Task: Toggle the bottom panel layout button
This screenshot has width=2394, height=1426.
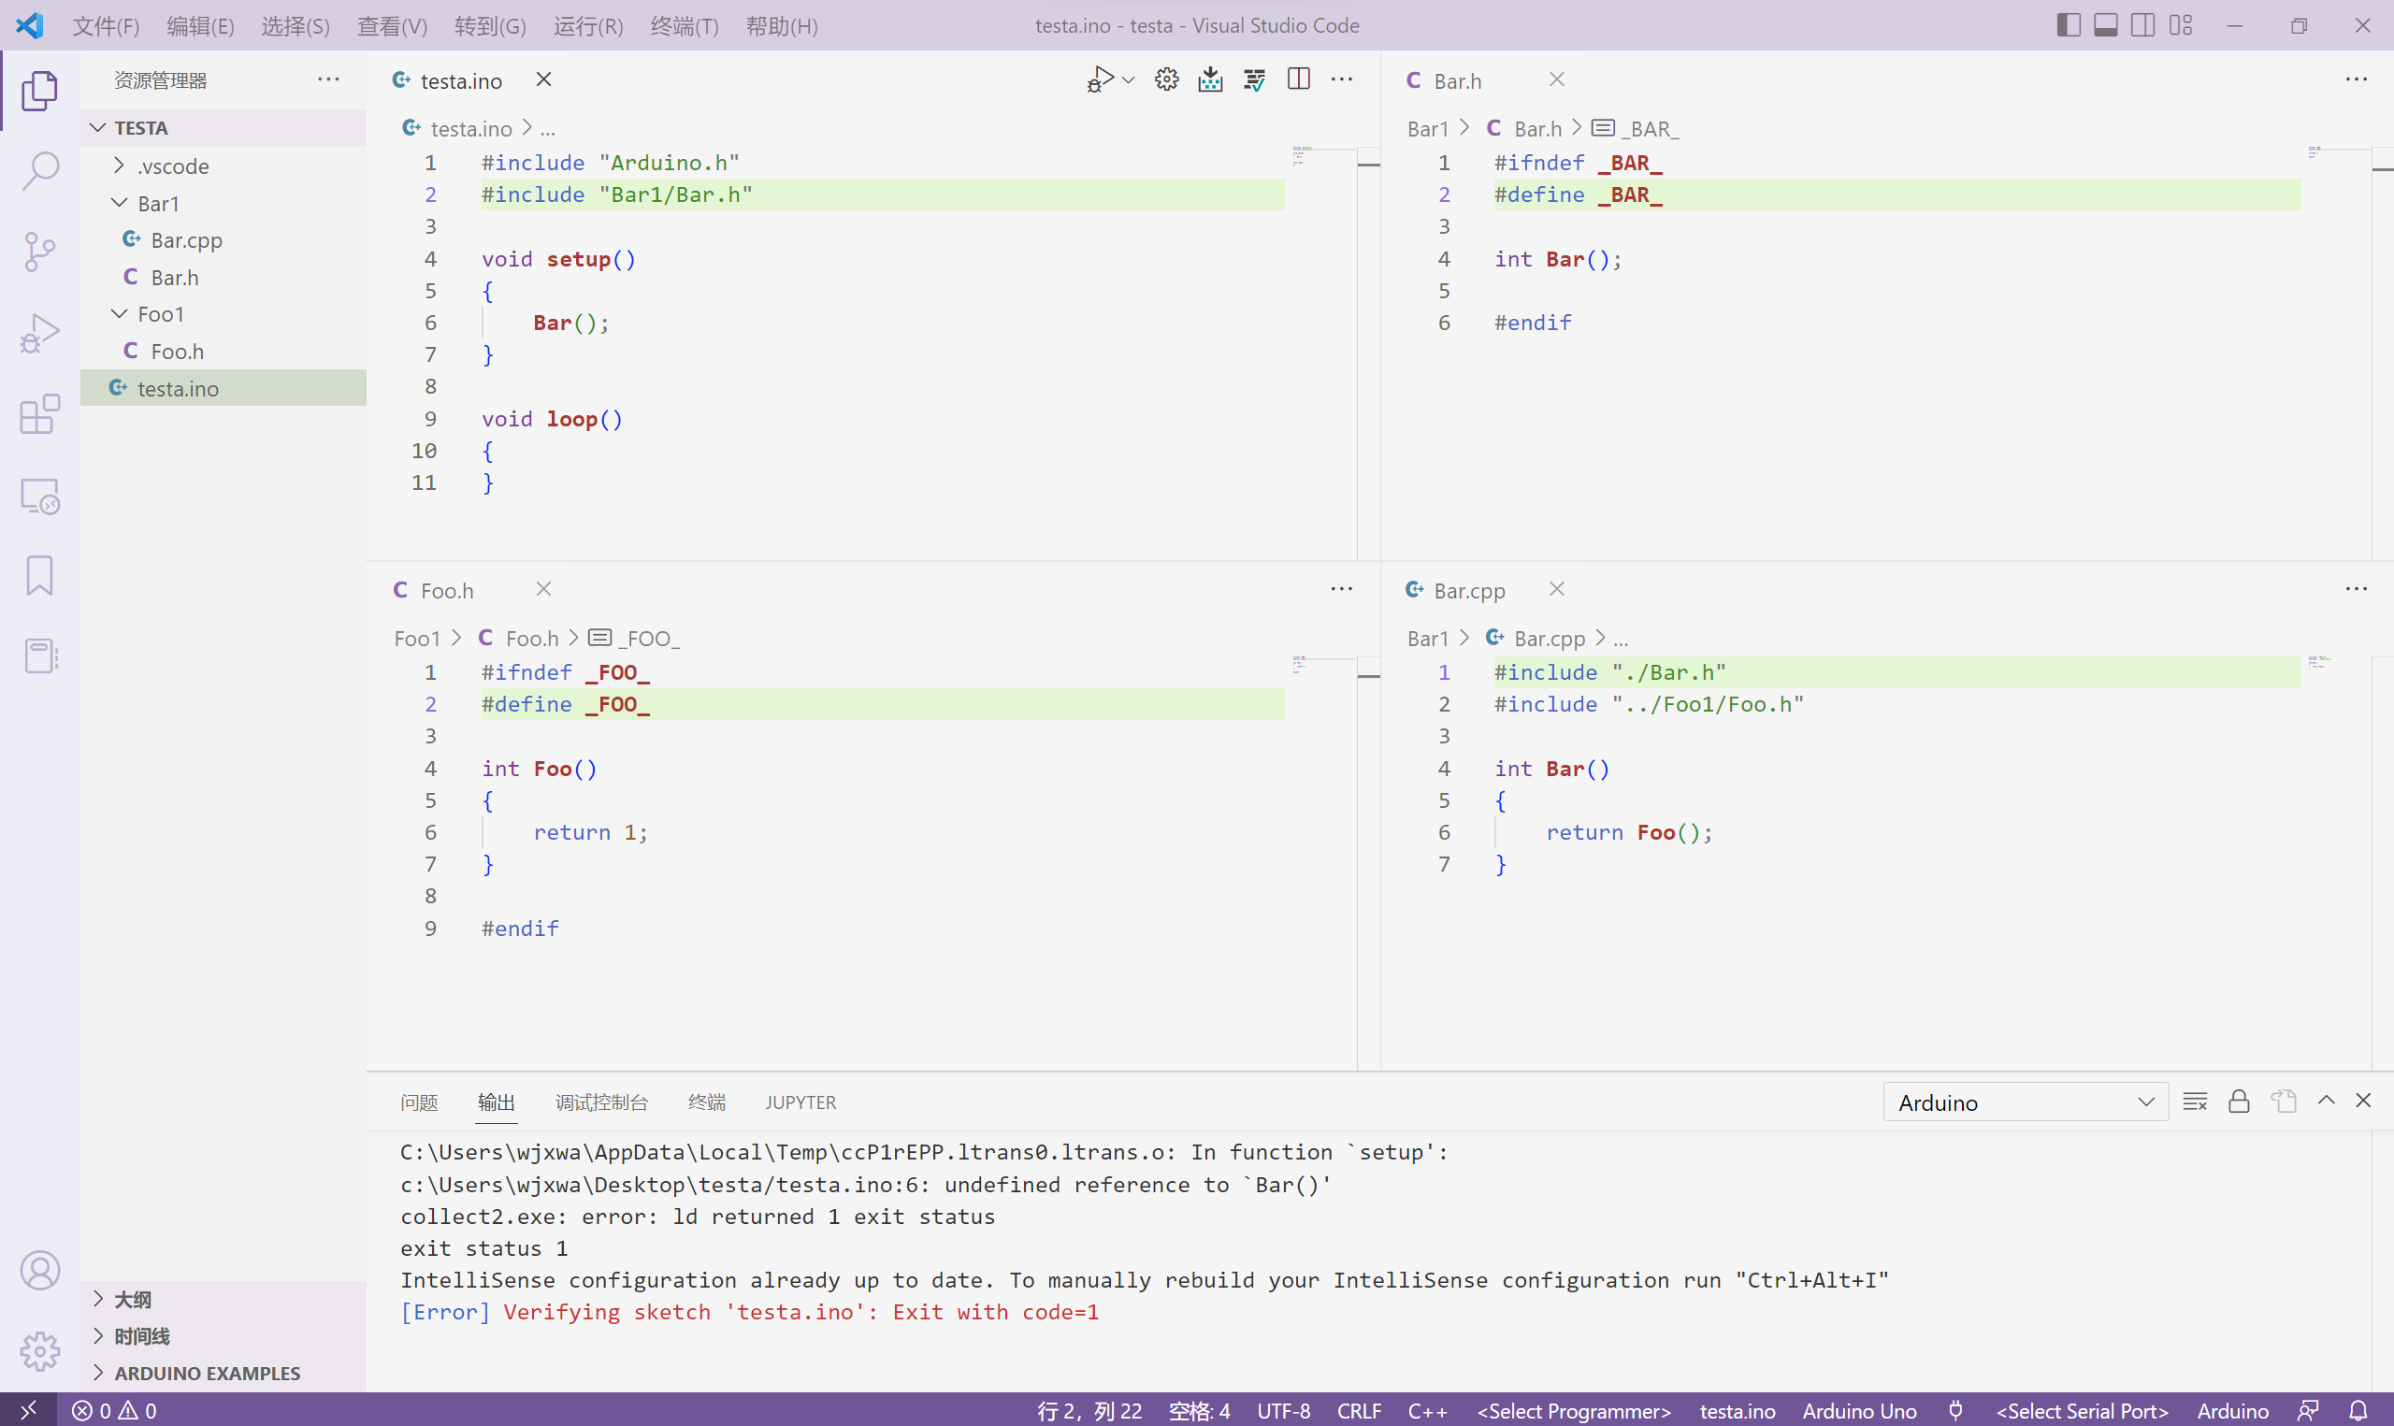Action: tap(2106, 26)
